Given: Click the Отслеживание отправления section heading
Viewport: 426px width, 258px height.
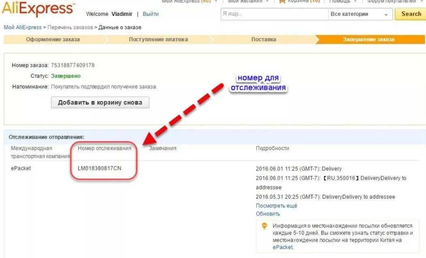Looking at the screenshot, I should [47, 137].
